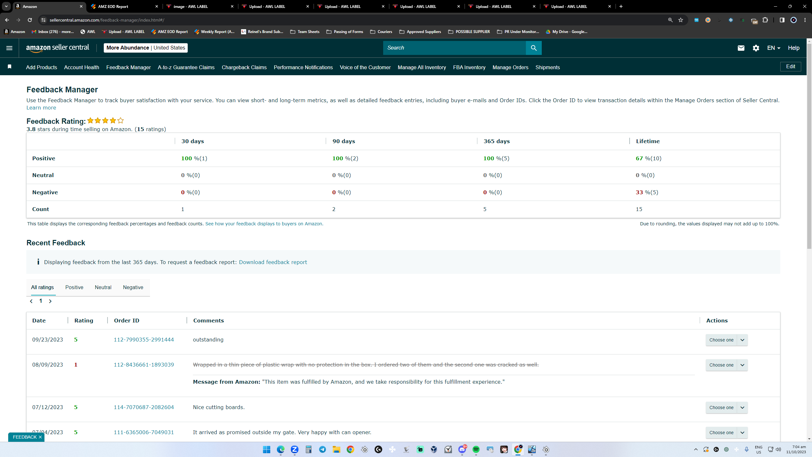Click the browser address bar URL
Viewport: 812px width, 457px height.
[107, 20]
